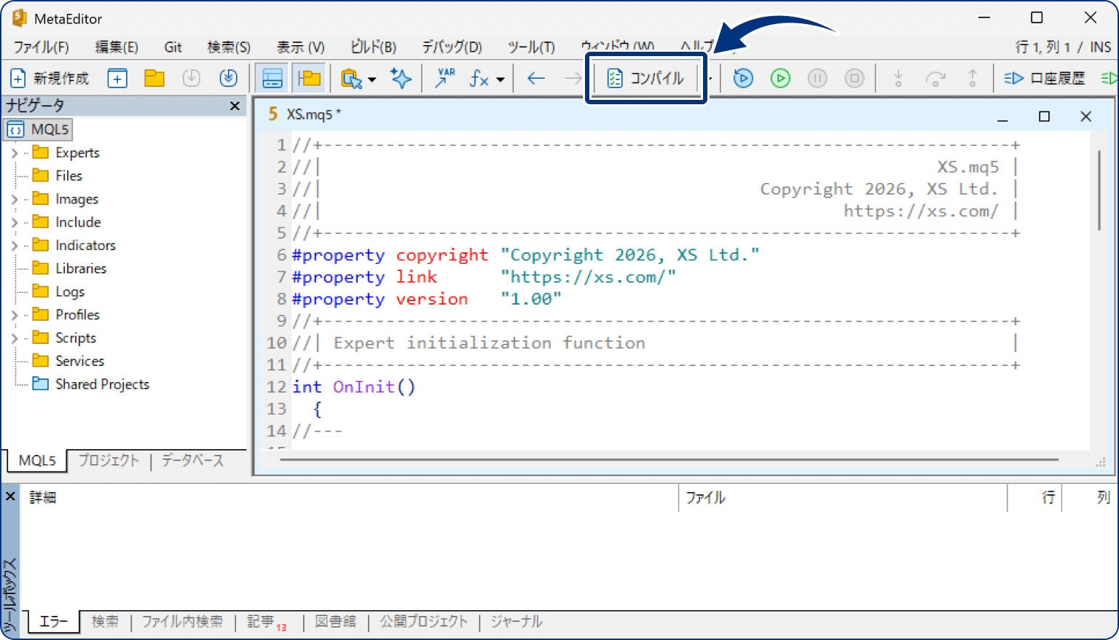Select the ジャーナル tab in toolbox

[516, 622]
